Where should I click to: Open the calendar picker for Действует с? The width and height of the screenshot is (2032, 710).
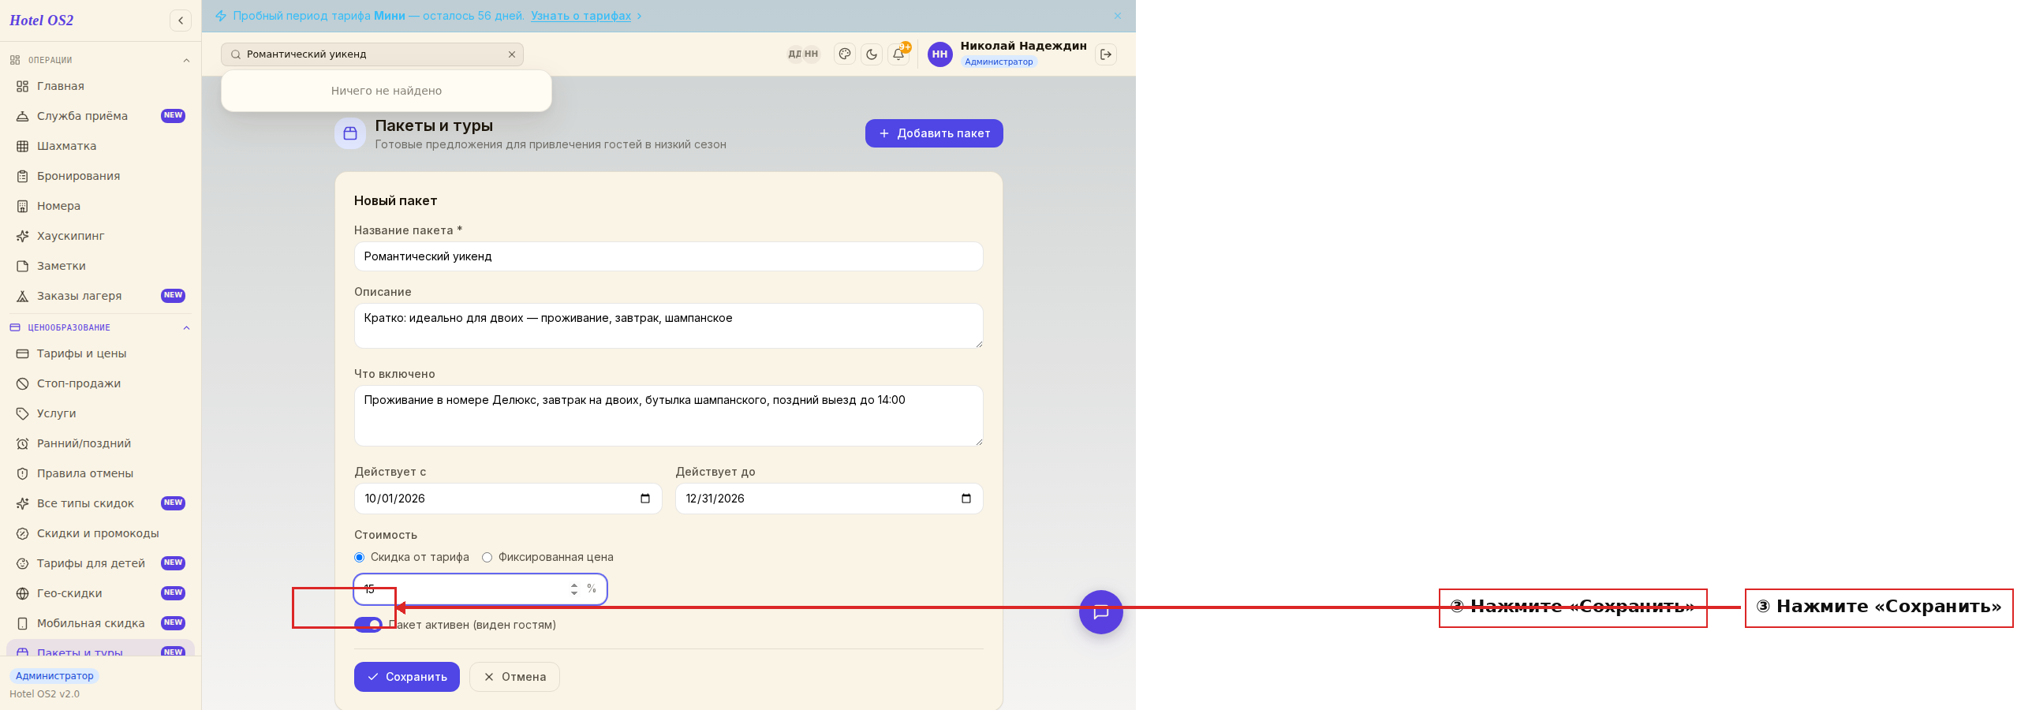[x=645, y=499]
